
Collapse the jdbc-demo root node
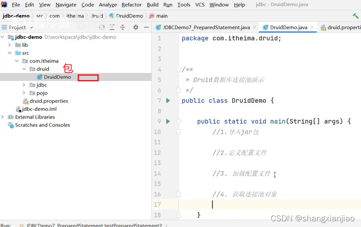click(3, 37)
